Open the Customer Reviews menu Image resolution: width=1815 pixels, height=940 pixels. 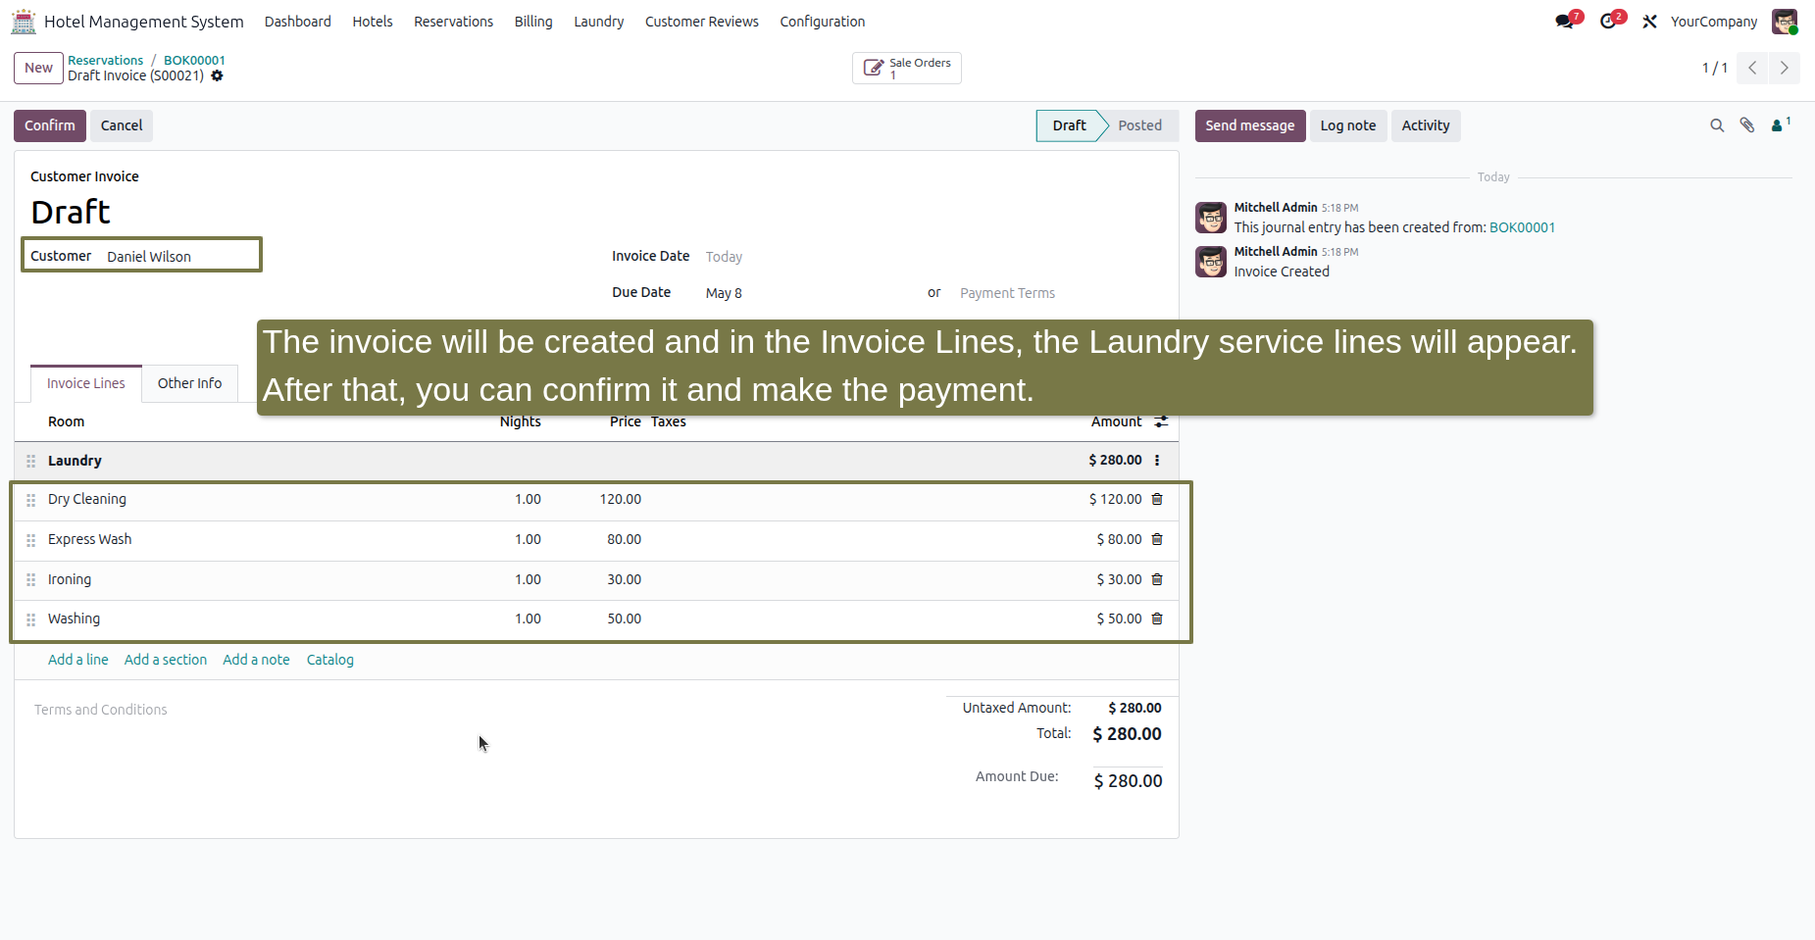point(701,22)
